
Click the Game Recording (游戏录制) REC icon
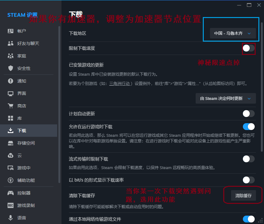11,205
